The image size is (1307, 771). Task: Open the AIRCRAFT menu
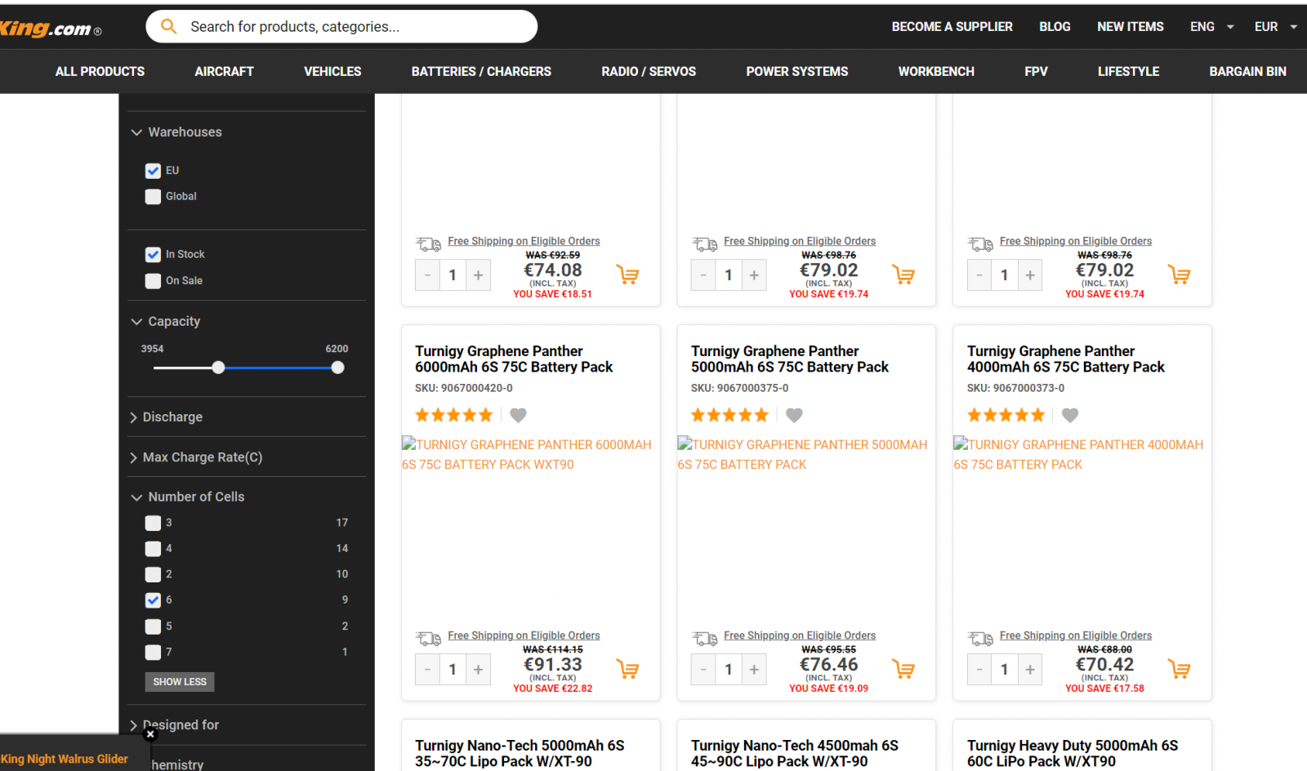coord(224,72)
